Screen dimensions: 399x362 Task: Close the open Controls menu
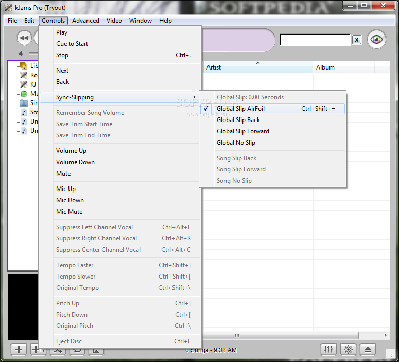[x=53, y=21]
